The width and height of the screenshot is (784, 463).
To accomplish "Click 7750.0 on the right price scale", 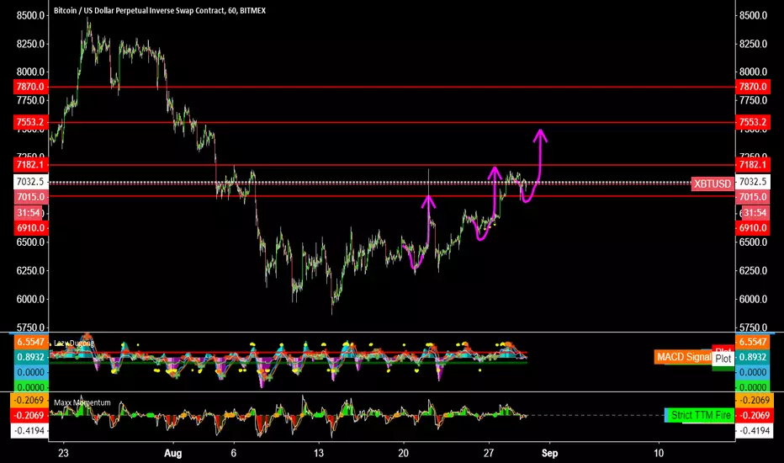I will 753,100.
